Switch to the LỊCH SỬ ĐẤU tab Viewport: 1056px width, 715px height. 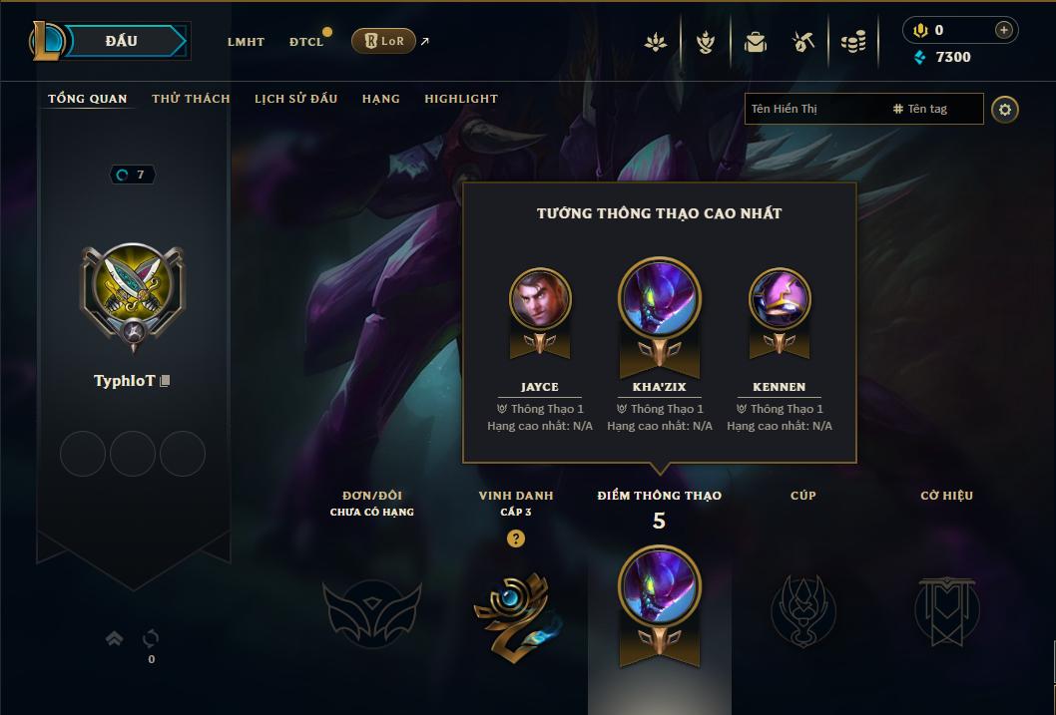point(295,99)
